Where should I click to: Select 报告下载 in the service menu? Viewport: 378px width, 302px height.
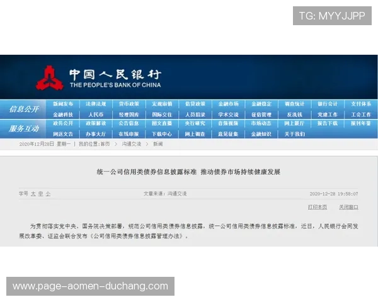[328, 123]
